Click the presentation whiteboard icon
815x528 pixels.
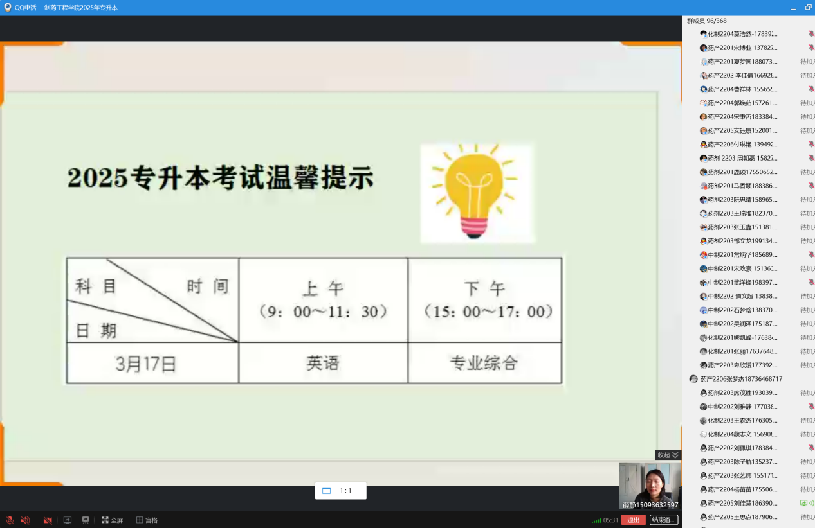[x=86, y=520]
